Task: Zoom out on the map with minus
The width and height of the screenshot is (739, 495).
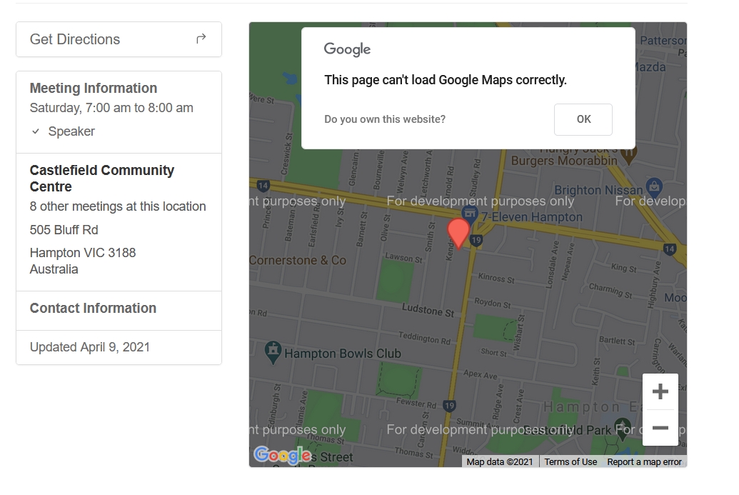Action: [660, 428]
